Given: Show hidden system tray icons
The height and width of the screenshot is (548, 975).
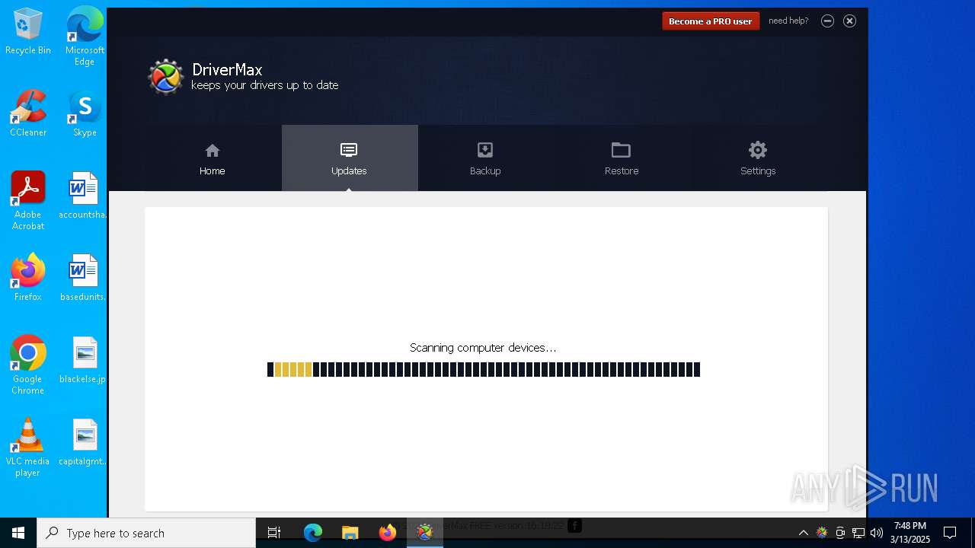Looking at the screenshot, I should (x=803, y=533).
